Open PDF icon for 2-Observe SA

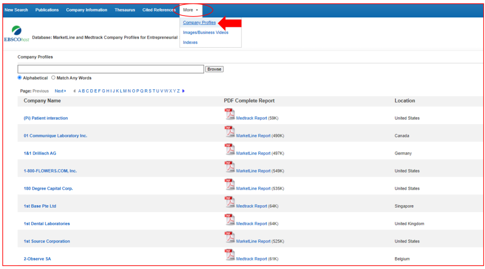(x=230, y=254)
